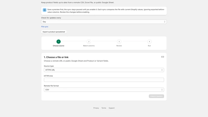Open the Remote file format dropdown
The height and width of the screenshot is (117, 208).
click(104, 90)
